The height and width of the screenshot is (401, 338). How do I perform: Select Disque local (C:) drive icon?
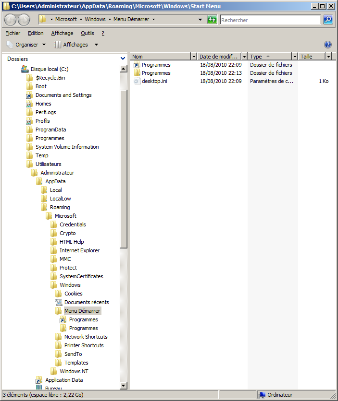click(25, 69)
